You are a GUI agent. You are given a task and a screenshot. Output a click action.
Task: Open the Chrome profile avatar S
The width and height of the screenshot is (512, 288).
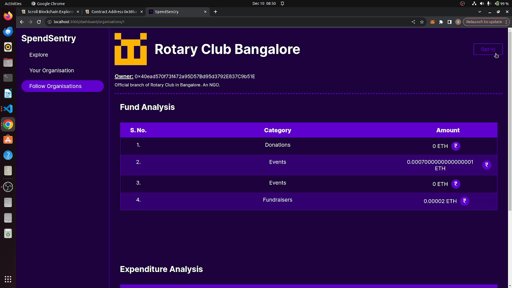click(x=458, y=22)
